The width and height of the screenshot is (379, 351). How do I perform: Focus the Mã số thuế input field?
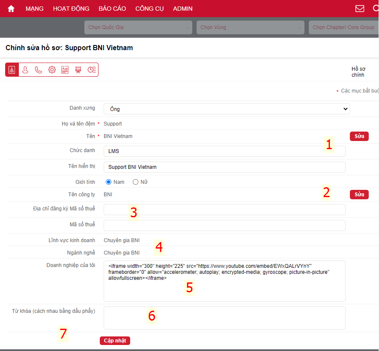pyautogui.click(x=224, y=225)
